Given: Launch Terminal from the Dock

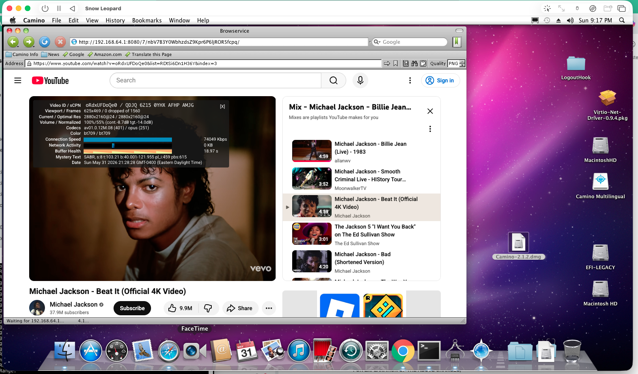Looking at the screenshot, I should click(429, 350).
